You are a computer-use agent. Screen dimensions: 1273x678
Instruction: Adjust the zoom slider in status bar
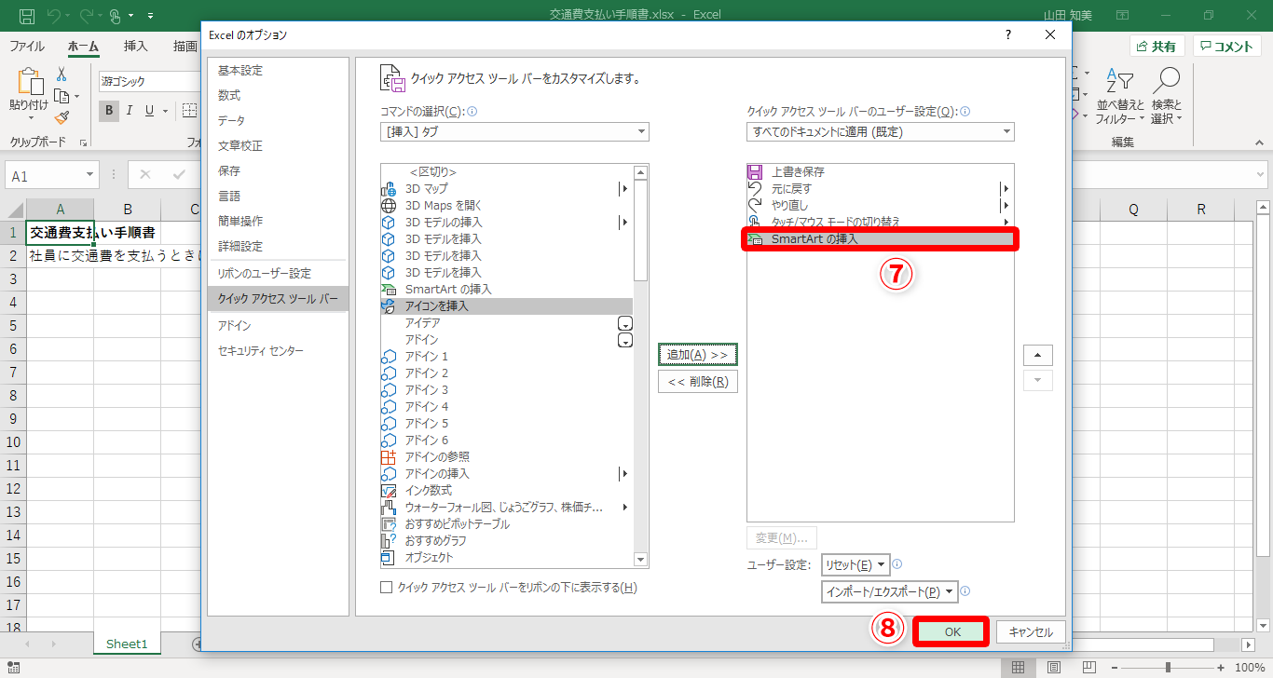pos(1169,667)
